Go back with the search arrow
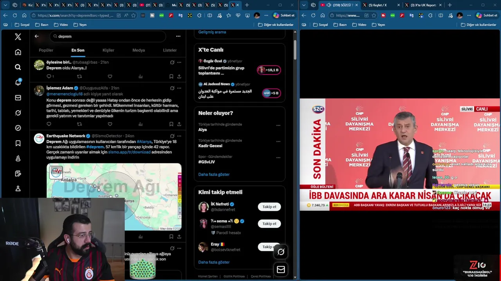 pyautogui.click(x=36, y=36)
